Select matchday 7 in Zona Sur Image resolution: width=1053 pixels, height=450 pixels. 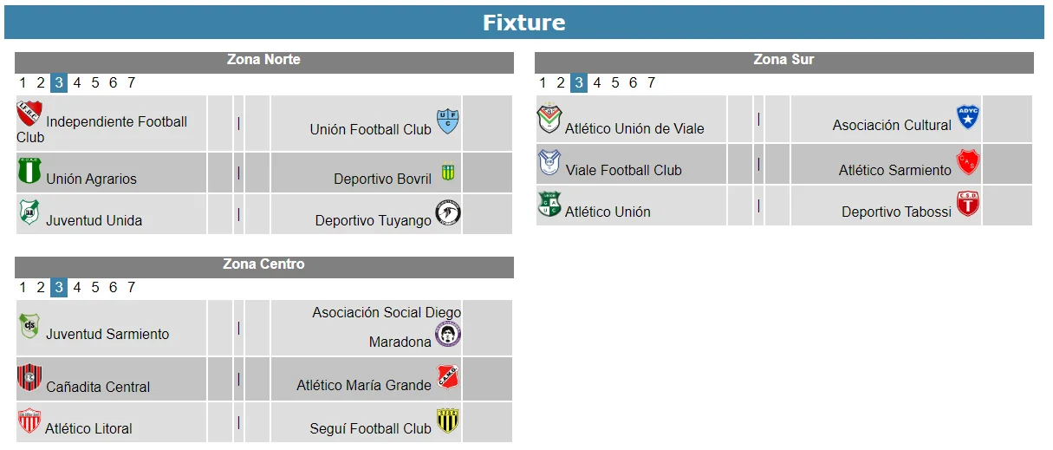click(x=651, y=83)
